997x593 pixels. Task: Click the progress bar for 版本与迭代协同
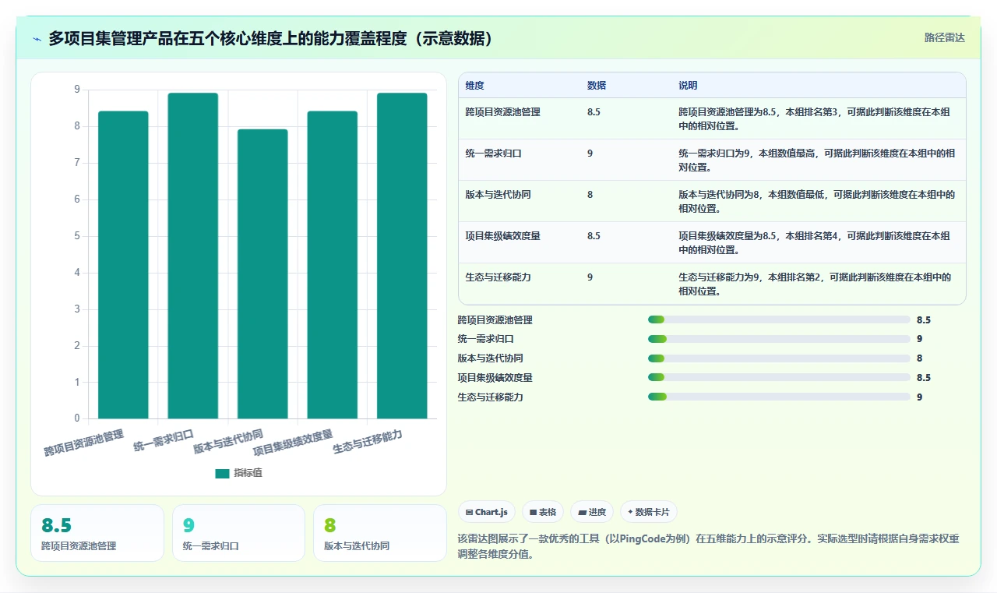779,358
